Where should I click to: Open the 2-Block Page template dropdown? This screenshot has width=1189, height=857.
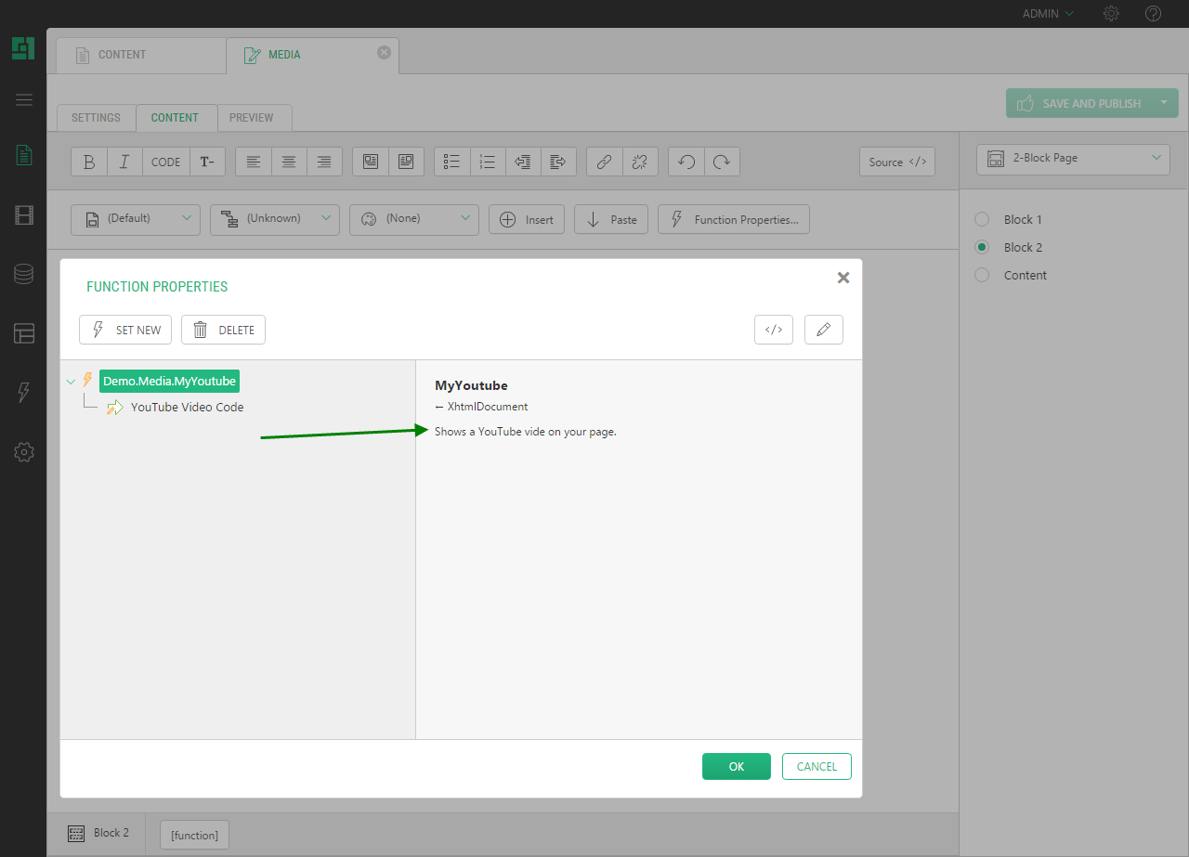pos(1074,158)
